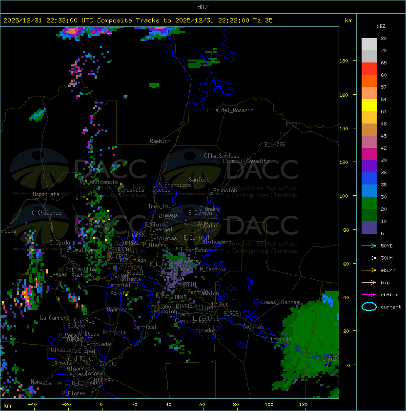Click the G_CRUZ label
The image size is (406, 411).
pyautogui.click(x=119, y=256)
